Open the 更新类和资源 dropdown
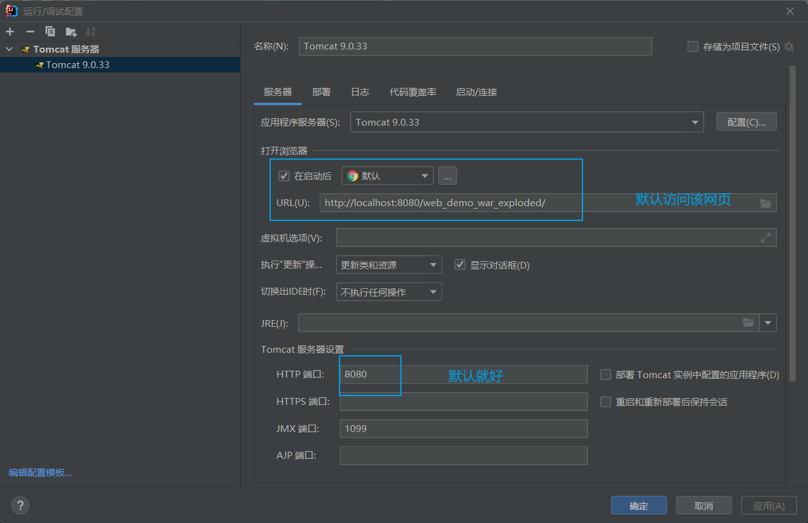 pyautogui.click(x=389, y=265)
